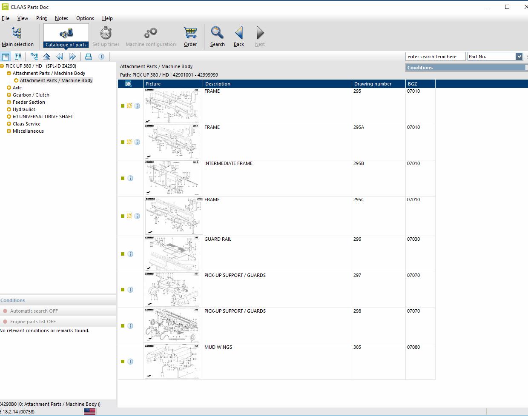This screenshot has height=416, width=528.
Task: Click into the search term input field
Action: pos(435,57)
